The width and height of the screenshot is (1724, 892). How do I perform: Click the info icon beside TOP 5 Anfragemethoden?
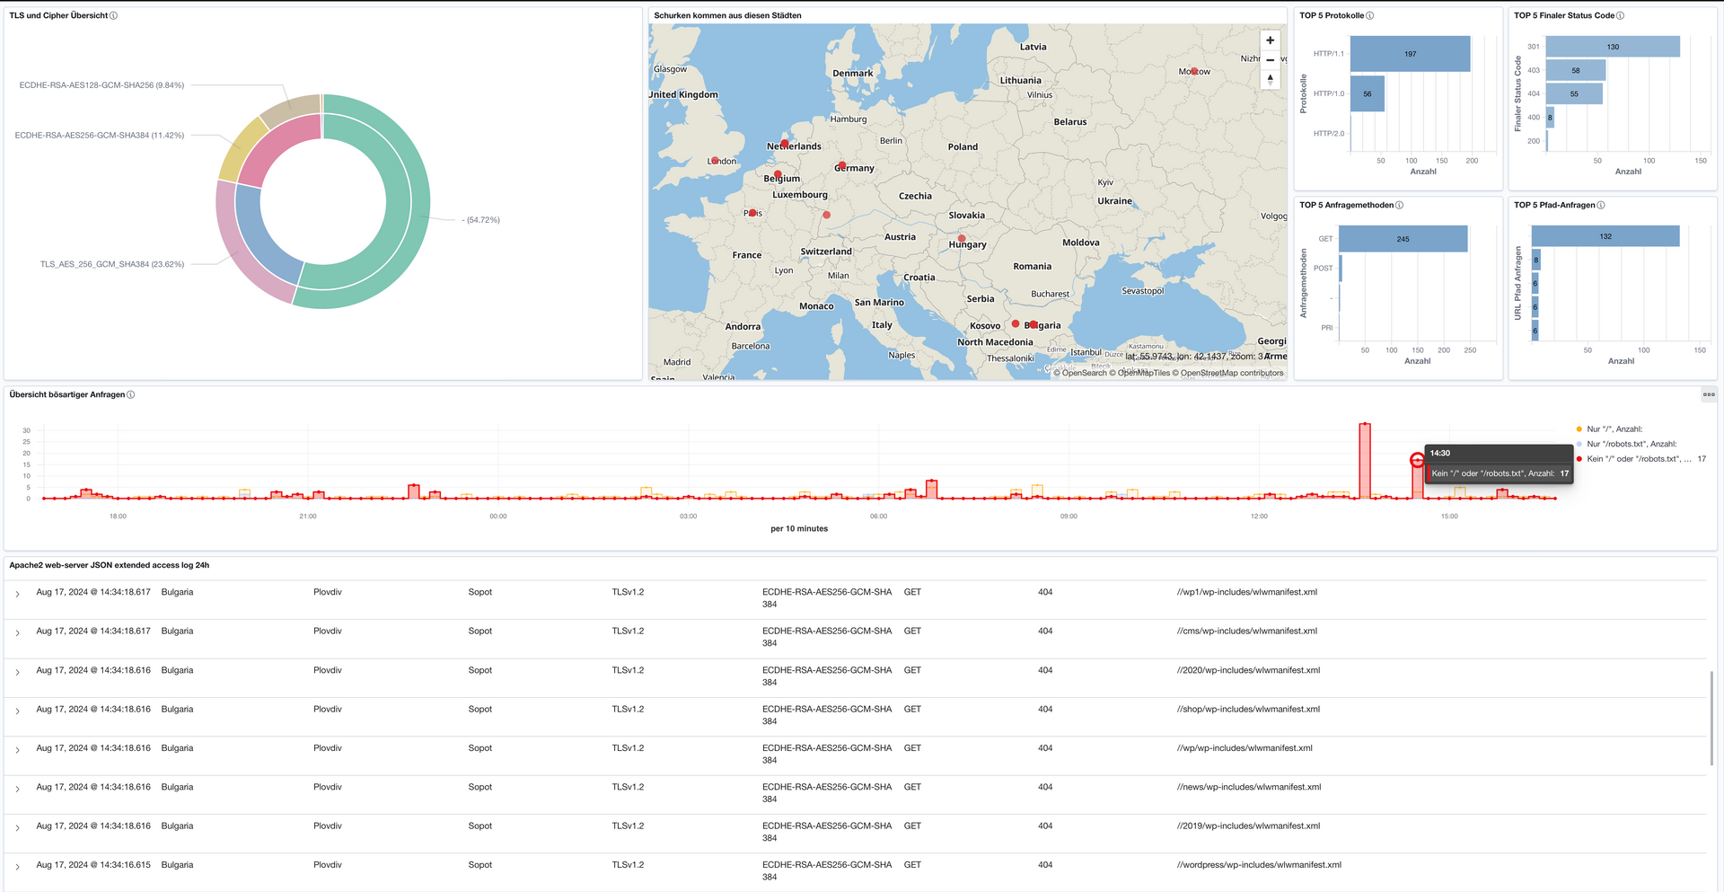pos(1398,205)
